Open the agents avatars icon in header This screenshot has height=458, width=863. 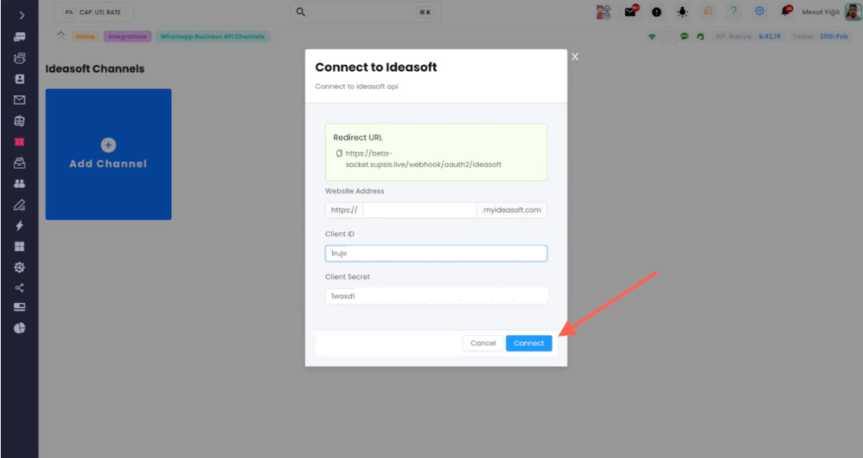tap(603, 12)
